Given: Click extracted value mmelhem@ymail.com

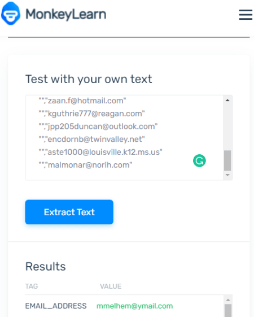Looking at the screenshot, I should [x=135, y=306].
